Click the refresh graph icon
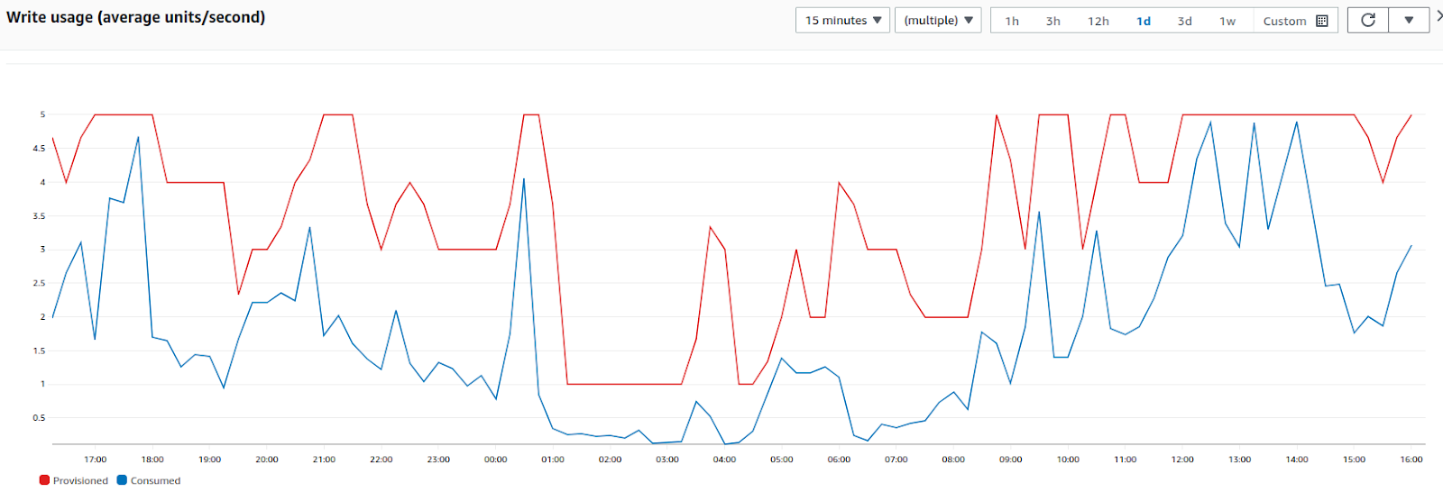This screenshot has width=1443, height=492. [1368, 20]
